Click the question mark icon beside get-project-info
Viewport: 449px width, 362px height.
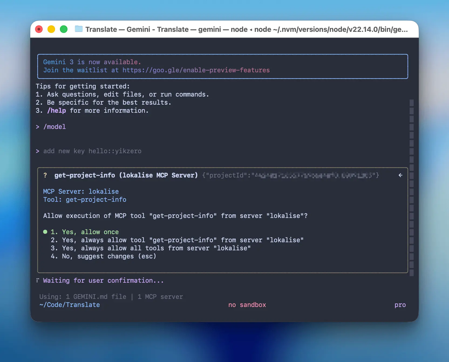coord(45,175)
